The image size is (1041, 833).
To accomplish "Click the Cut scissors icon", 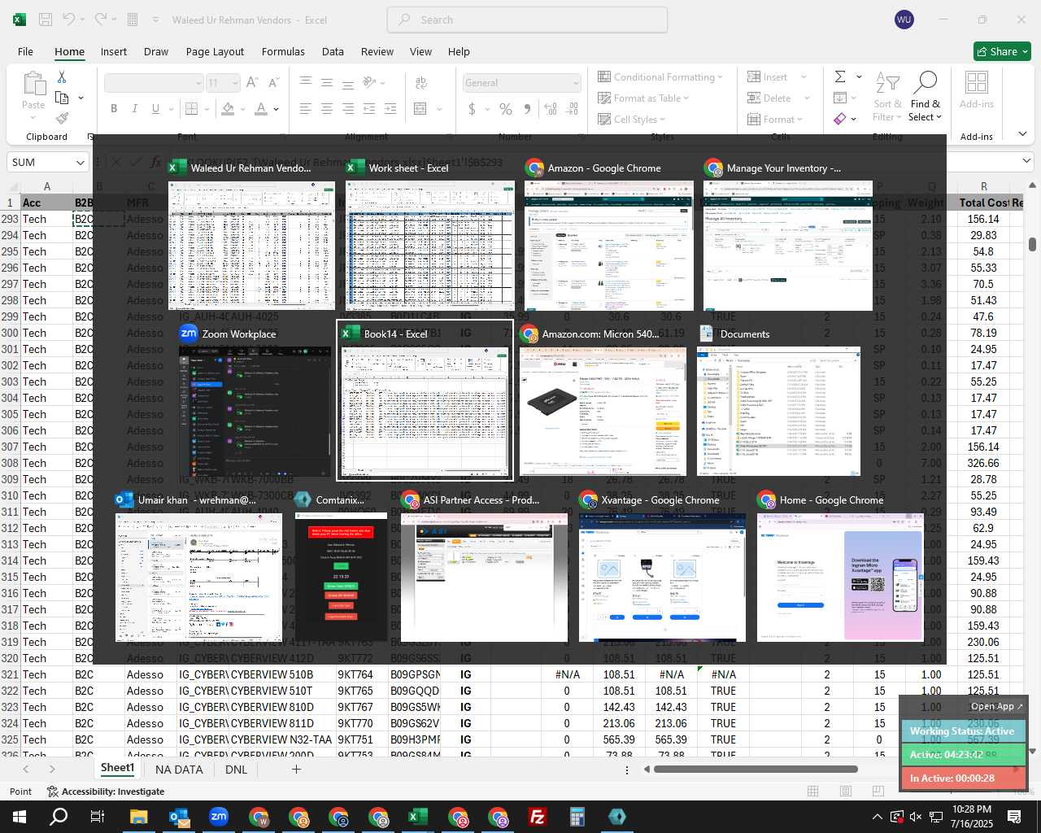I will coord(62,76).
